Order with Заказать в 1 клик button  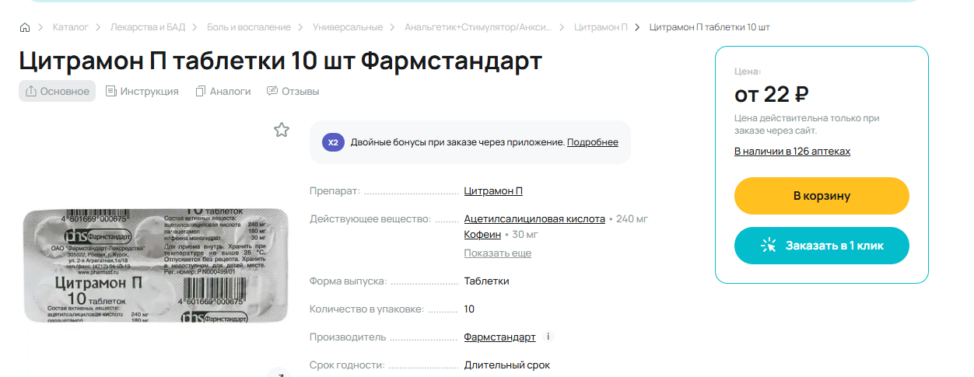tap(822, 246)
